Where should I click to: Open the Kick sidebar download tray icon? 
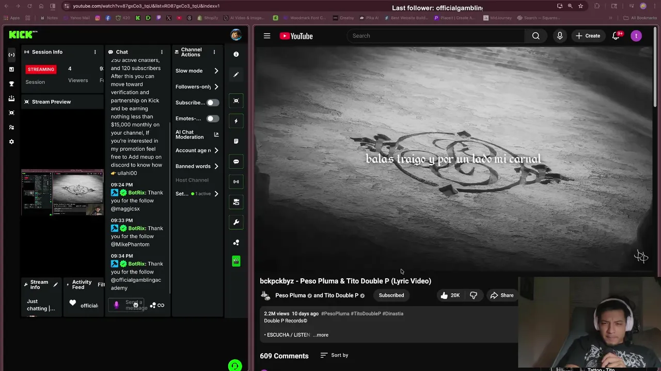tap(11, 98)
